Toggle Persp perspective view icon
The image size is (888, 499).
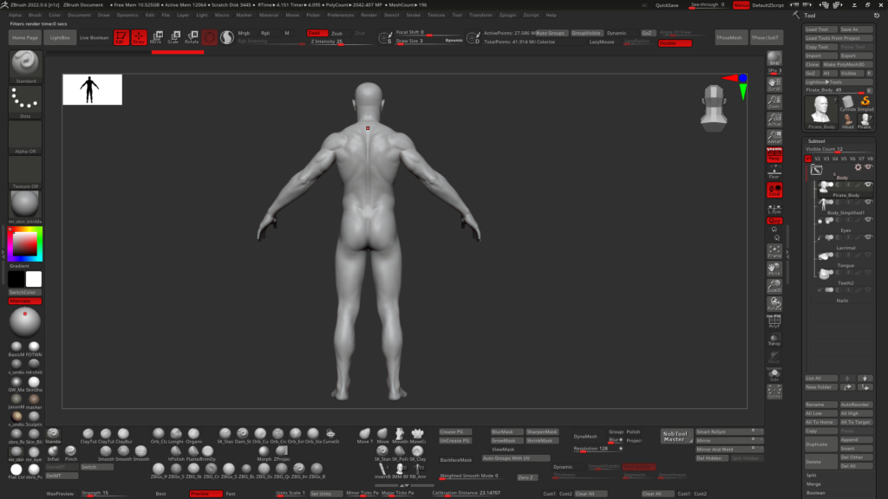(x=774, y=156)
